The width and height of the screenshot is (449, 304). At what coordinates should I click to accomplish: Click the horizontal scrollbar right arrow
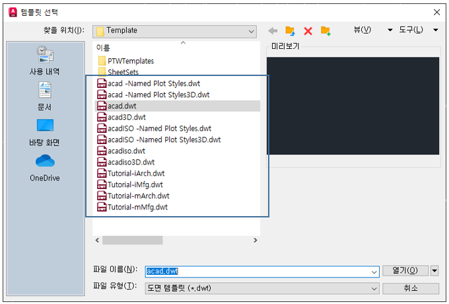point(255,240)
